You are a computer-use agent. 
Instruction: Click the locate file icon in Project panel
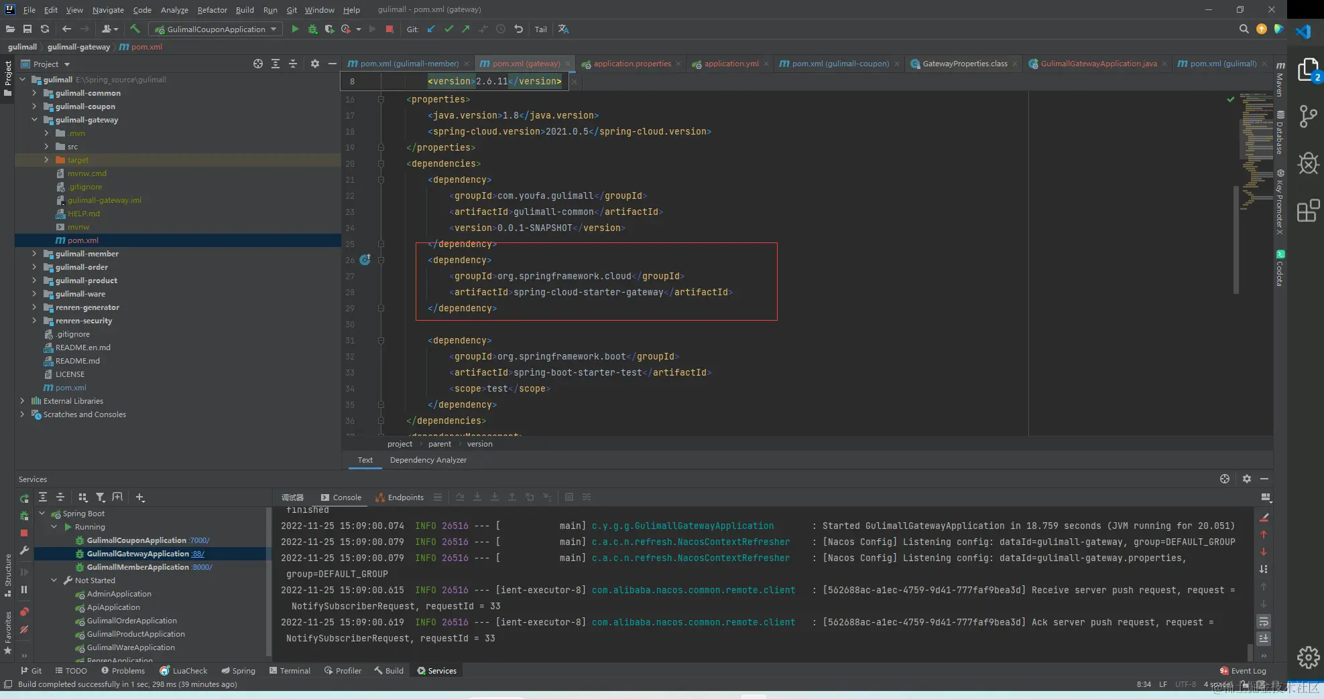pos(258,64)
